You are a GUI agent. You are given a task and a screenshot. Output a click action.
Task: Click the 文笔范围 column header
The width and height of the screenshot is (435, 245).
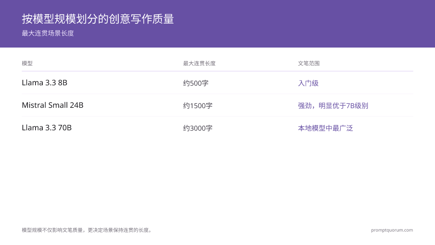coord(309,64)
